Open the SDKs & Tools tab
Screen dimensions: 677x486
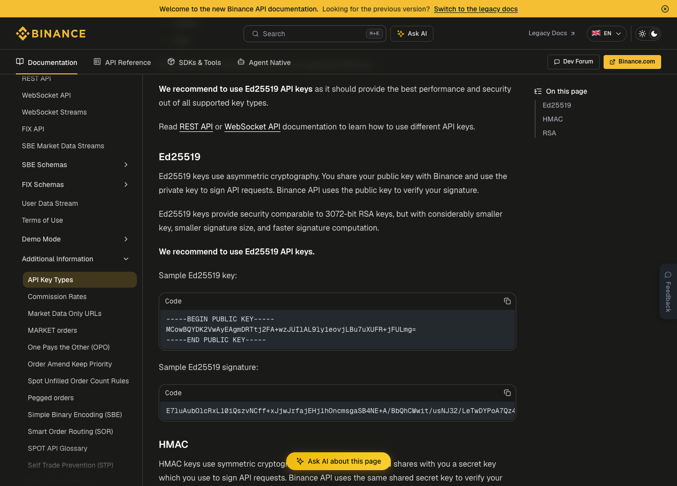[x=194, y=62]
